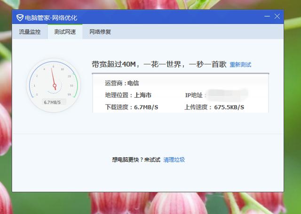Click the 地理位置：上海市 entry
The width and height of the screenshot is (301, 214).
(x=128, y=95)
